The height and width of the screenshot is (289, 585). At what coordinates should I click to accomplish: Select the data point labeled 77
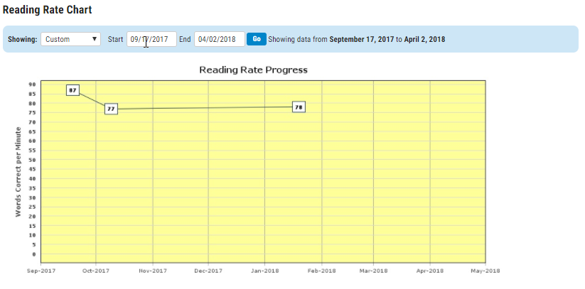click(111, 109)
